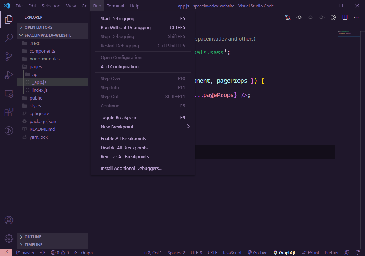Open the Source Control view icon
This screenshot has width=365, height=256.
(x=9, y=57)
